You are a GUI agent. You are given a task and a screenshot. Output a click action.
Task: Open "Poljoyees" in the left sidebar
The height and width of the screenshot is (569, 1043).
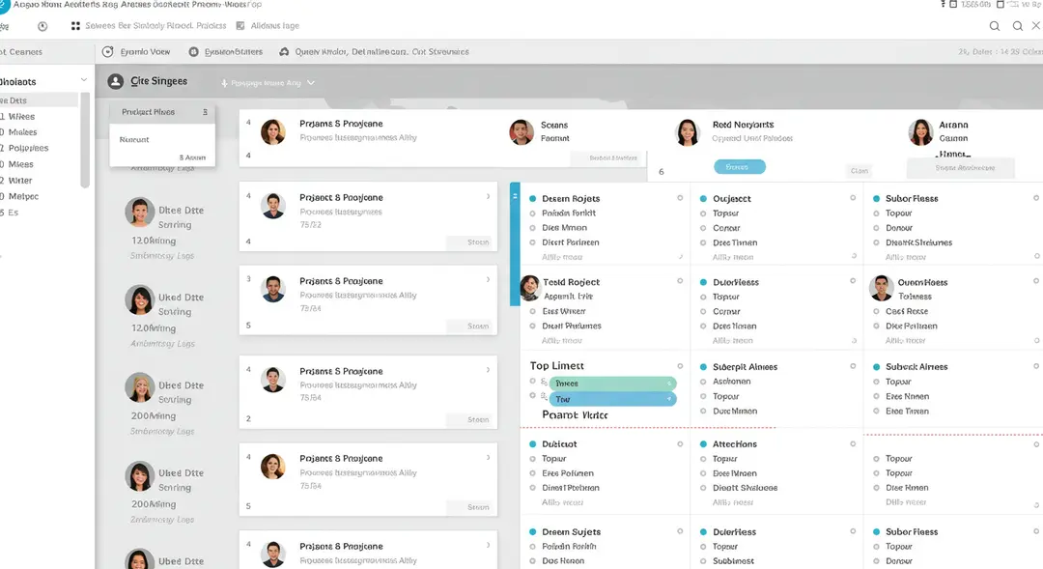tap(28, 149)
